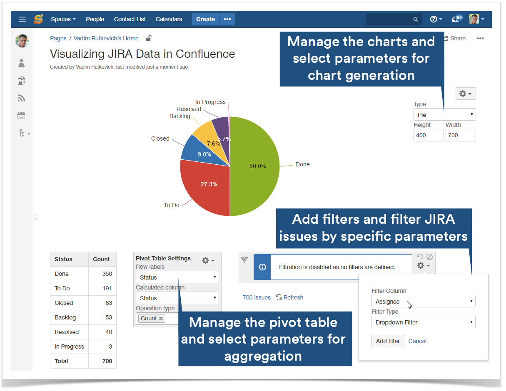This screenshot has height=391, width=506.
Task: Select People in the top navigation
Action: tap(95, 19)
